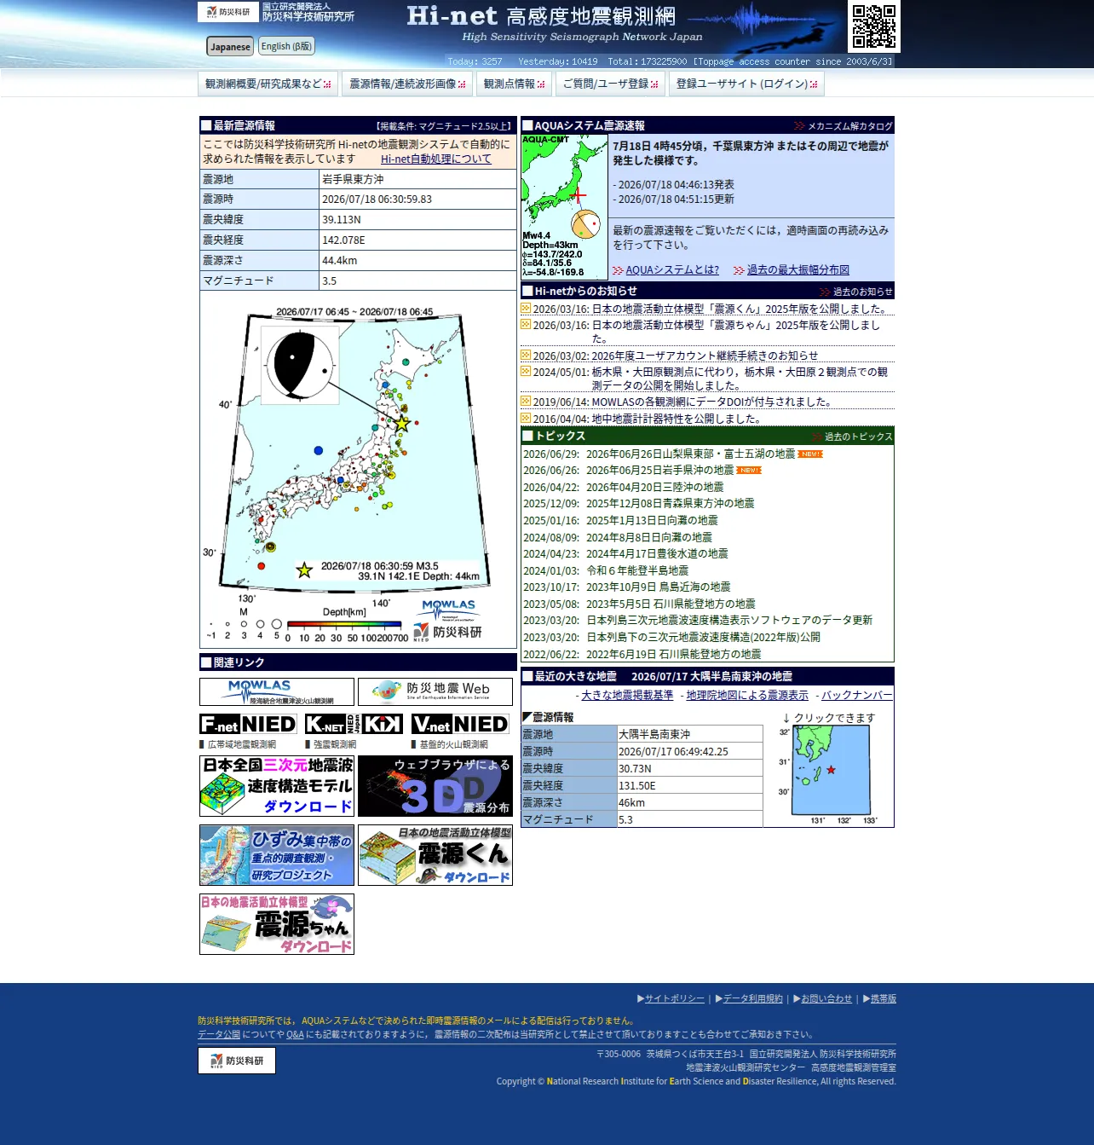Viewport: 1094px width, 1145px height.
Task: Open the 観測点情報 menu
Action: [514, 84]
